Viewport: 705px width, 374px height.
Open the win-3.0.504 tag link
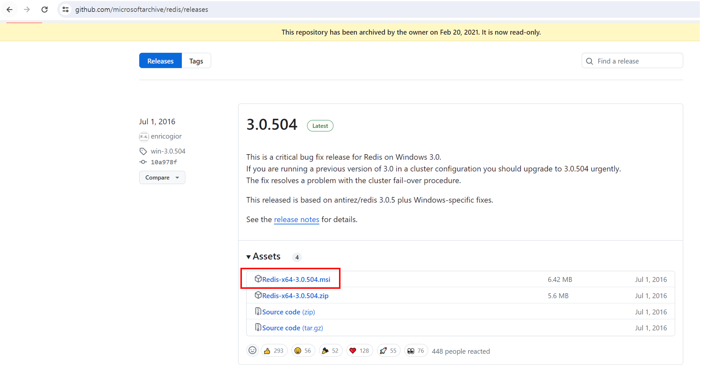[x=168, y=151]
